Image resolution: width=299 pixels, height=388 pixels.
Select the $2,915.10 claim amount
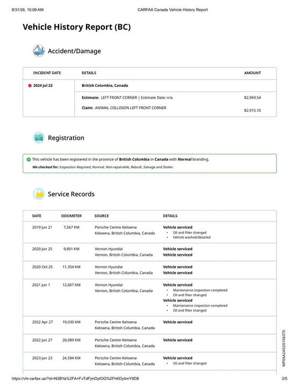pos(252,110)
